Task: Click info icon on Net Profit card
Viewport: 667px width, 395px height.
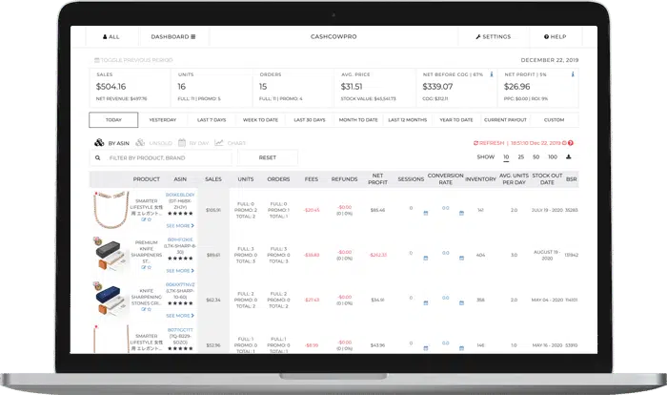Action: point(573,74)
